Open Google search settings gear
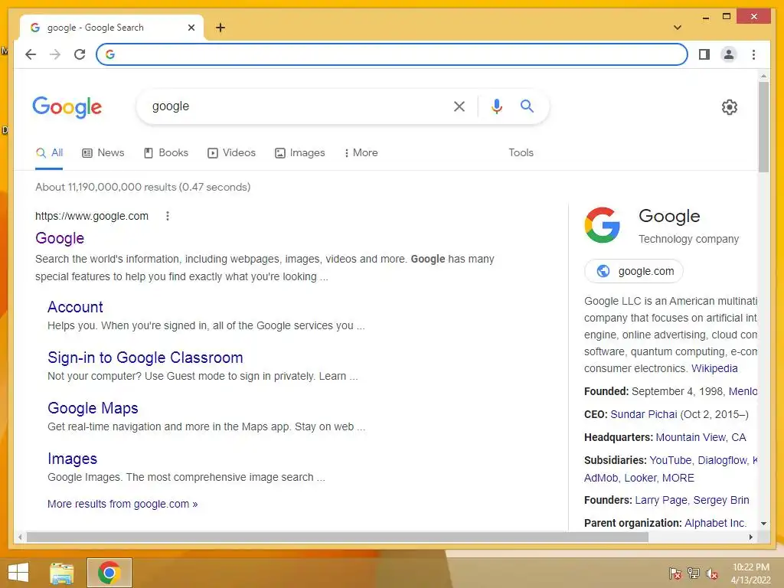Screen dimensions: 784x588 (x=729, y=107)
